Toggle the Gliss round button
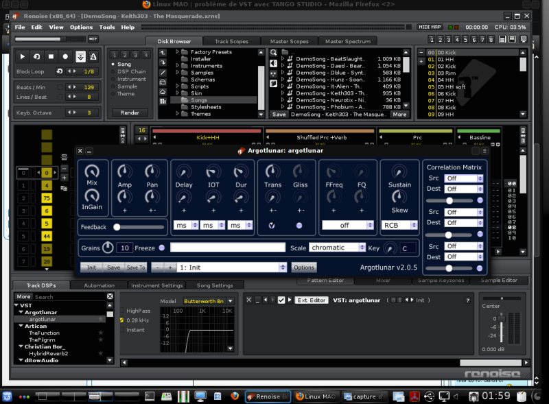Image resolution: width=549 pixels, height=404 pixels. (299, 226)
